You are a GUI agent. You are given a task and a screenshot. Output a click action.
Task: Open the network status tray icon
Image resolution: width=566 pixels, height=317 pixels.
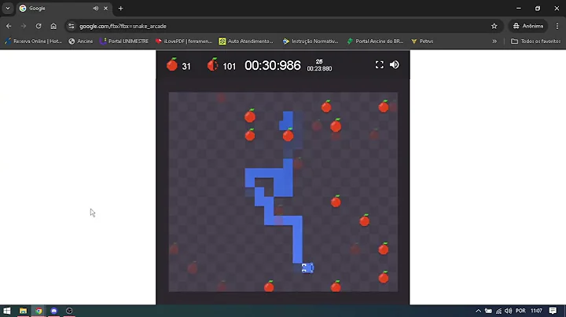coord(498,311)
